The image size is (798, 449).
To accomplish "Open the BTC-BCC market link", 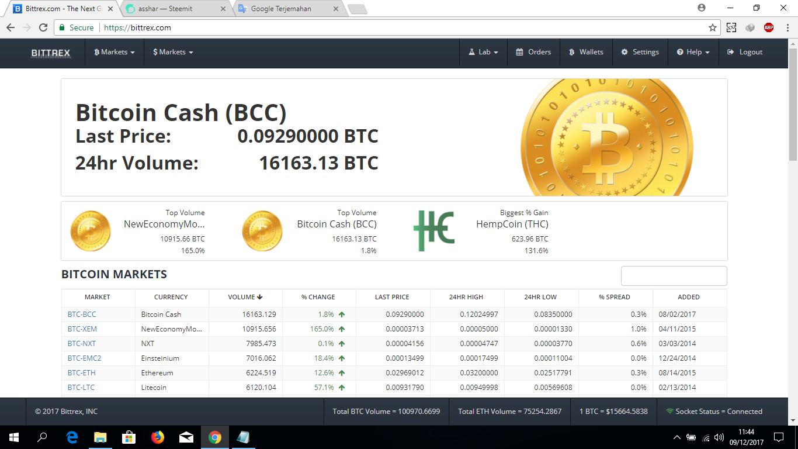I will coord(82,315).
